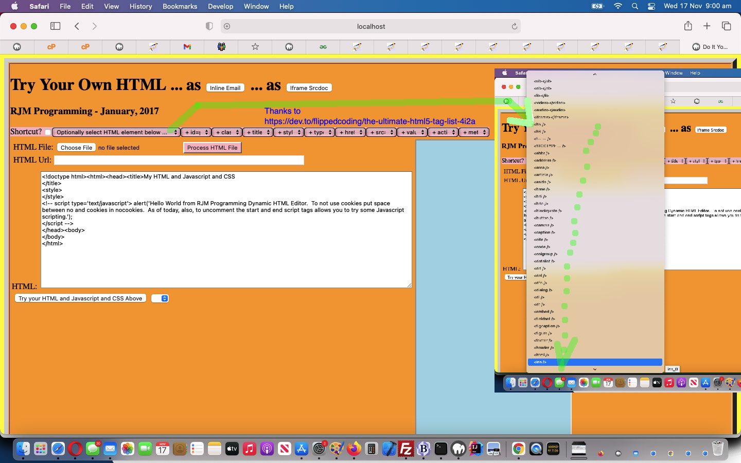The image size is (741, 463).
Task: Switch to the star icon tab
Action: pyautogui.click(x=255, y=47)
